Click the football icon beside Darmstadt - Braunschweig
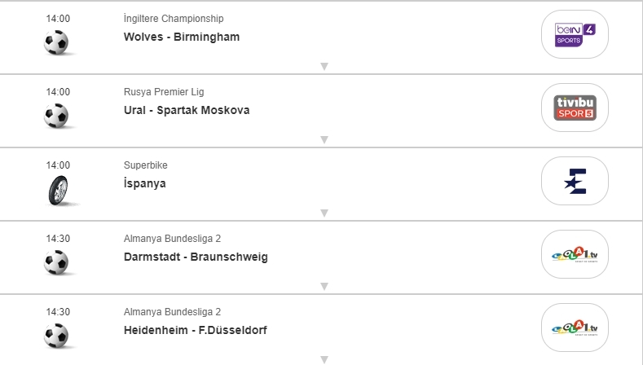 point(57,262)
